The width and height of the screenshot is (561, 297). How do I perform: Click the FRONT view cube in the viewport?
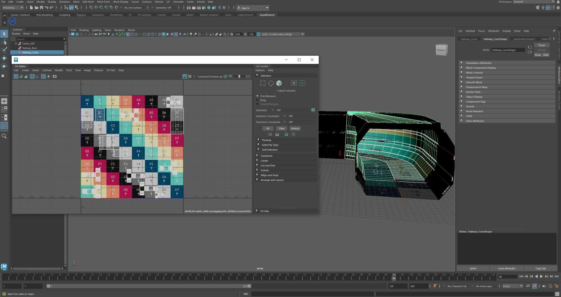pyautogui.click(x=441, y=50)
